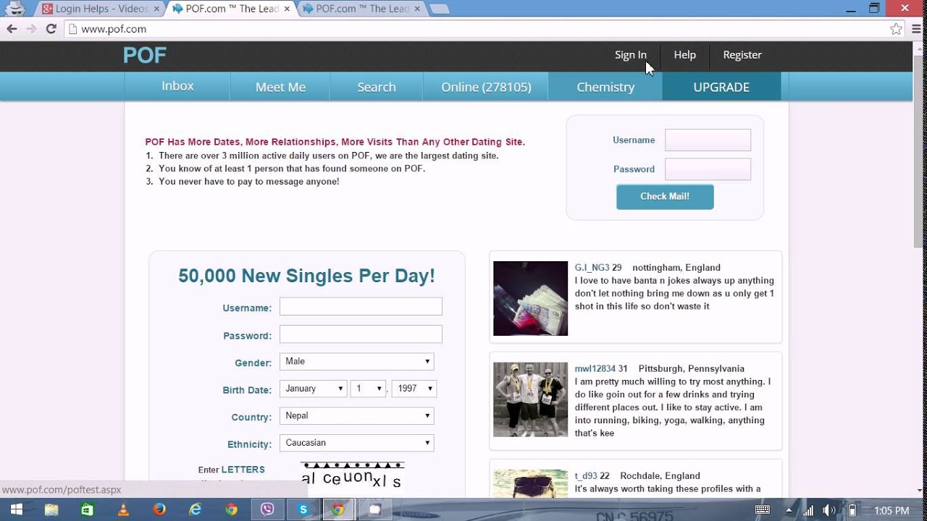Select the UPGRADE navigation tab
The height and width of the screenshot is (521, 927).
tap(721, 86)
